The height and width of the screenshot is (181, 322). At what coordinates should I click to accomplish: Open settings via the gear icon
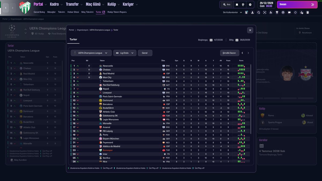(x=250, y=5)
